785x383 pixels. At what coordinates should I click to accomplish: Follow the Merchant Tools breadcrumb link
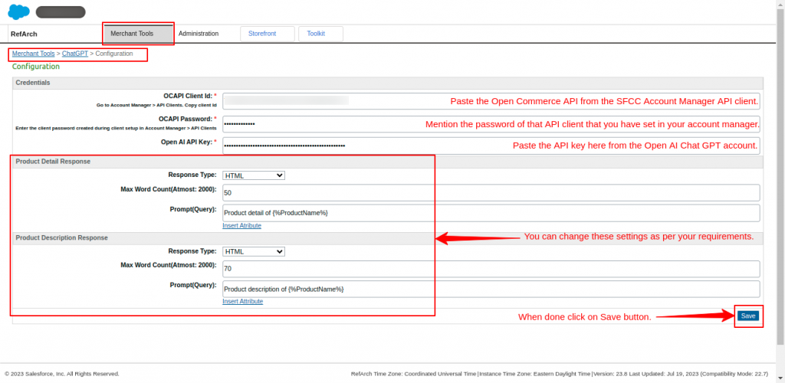(x=33, y=54)
